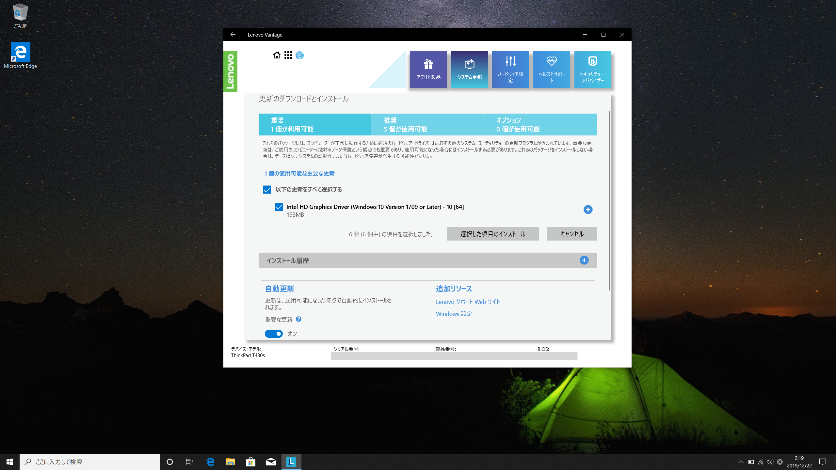
Task: Open the アプリと製品 tile
Action: click(428, 70)
